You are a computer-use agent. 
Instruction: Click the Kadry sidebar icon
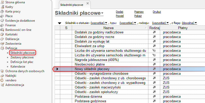[x=2, y=7]
